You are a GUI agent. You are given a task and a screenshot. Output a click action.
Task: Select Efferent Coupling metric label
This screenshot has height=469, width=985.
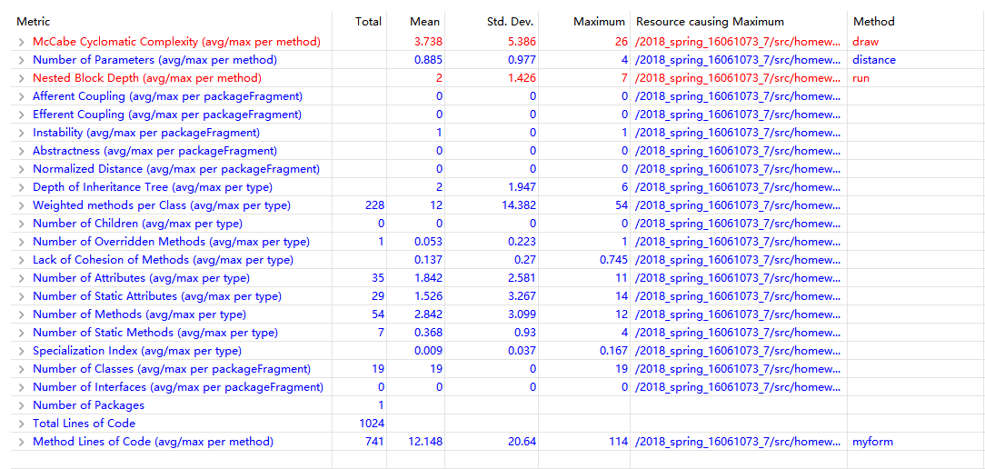167,115
